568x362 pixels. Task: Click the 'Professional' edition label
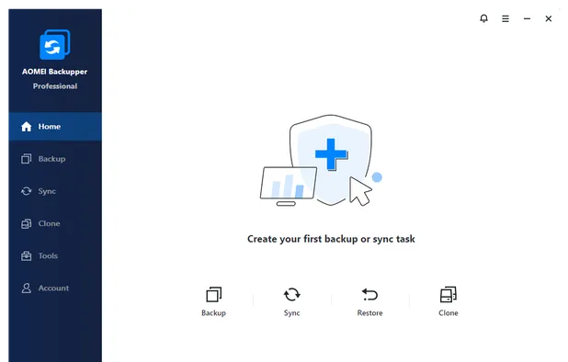click(x=55, y=86)
